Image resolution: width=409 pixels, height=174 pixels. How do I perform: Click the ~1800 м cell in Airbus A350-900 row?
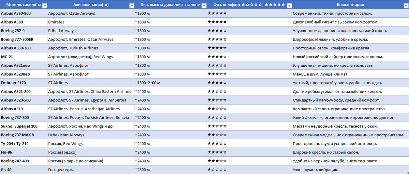click(171, 13)
